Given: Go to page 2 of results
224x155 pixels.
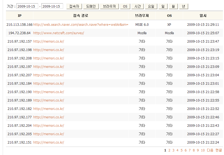Looking at the screenshot, I should [169, 150].
